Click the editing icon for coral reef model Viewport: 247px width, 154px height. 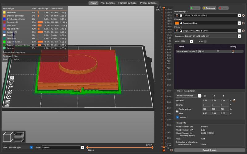pos(233,51)
